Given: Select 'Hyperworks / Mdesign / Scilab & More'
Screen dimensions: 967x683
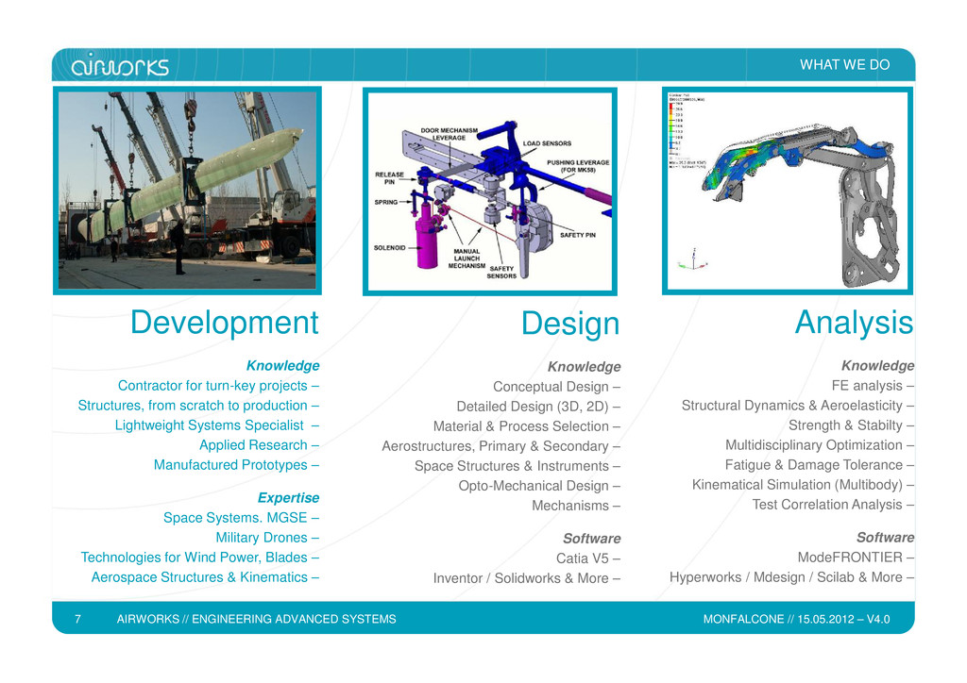Looking at the screenshot, I should [792, 577].
